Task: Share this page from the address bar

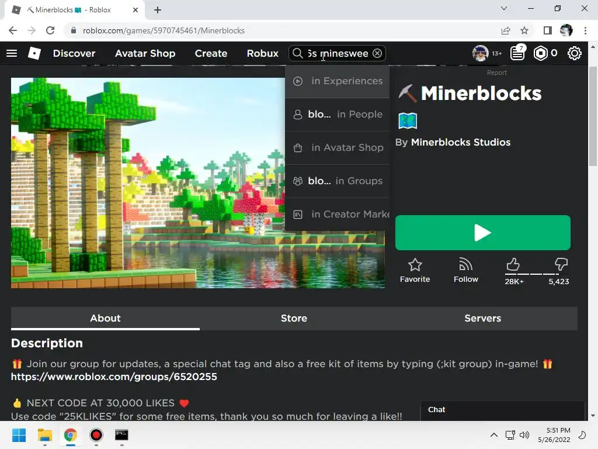Action: [x=506, y=30]
